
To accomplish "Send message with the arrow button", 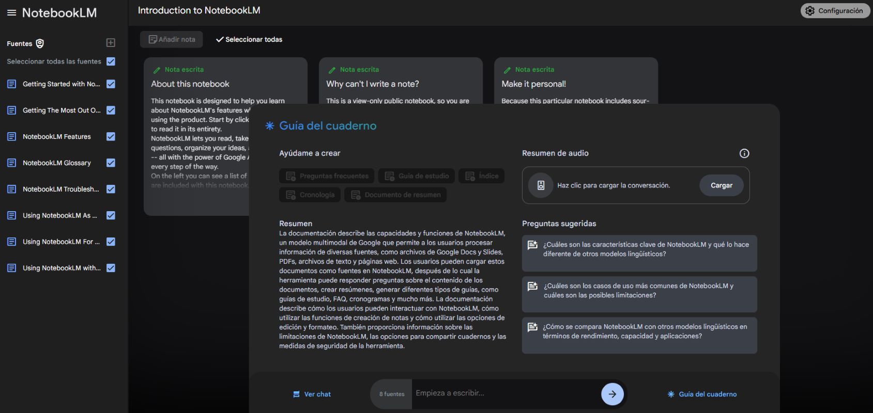I will pyautogui.click(x=612, y=394).
